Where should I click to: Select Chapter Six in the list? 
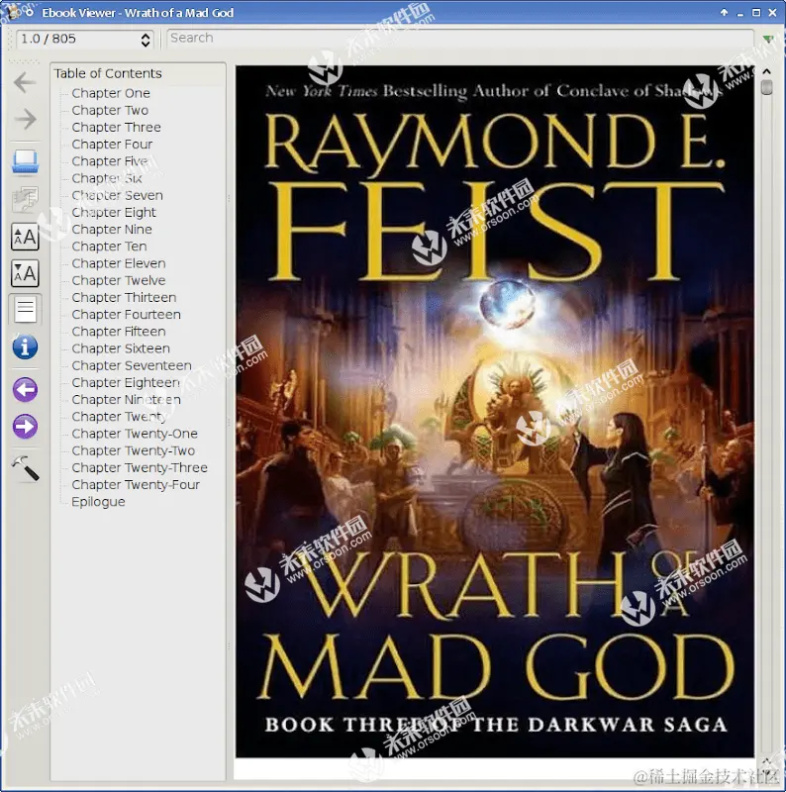107,178
